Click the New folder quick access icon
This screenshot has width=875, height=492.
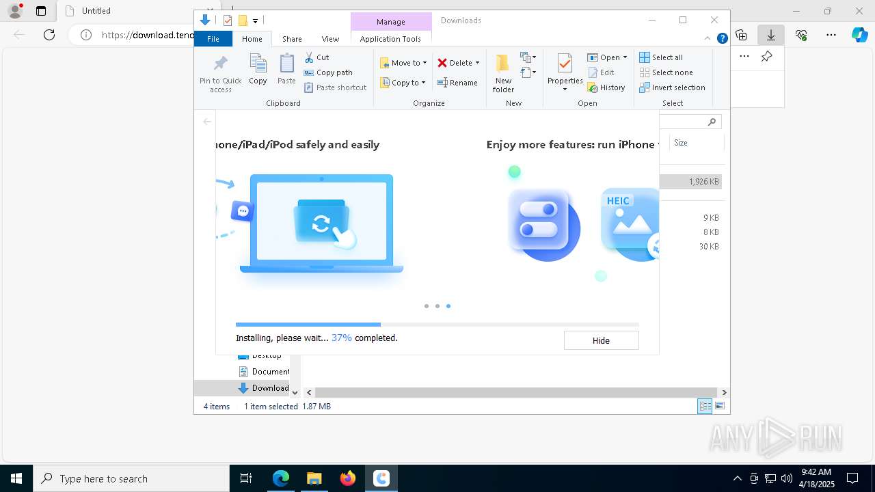tap(242, 20)
